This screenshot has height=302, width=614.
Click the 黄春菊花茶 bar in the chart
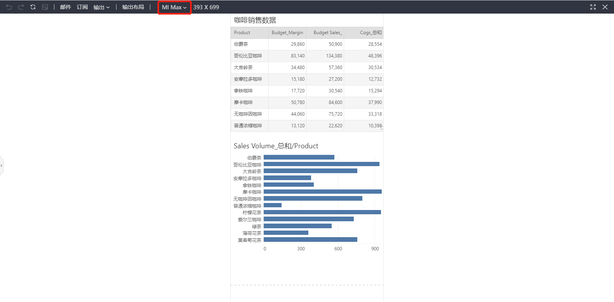pyautogui.click(x=310, y=240)
